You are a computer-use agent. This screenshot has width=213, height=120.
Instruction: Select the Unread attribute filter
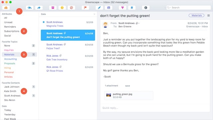[8, 22]
